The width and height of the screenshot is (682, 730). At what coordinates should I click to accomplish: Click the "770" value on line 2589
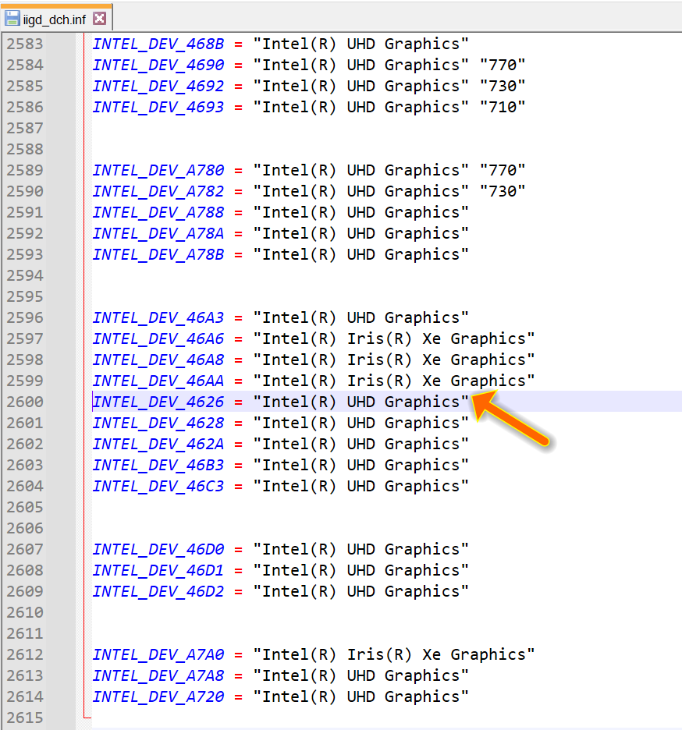coord(503,170)
